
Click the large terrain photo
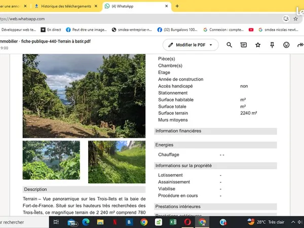(84, 96)
